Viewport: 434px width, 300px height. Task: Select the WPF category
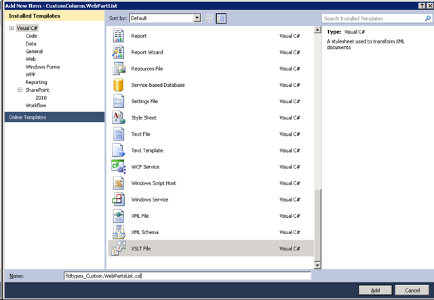click(31, 75)
